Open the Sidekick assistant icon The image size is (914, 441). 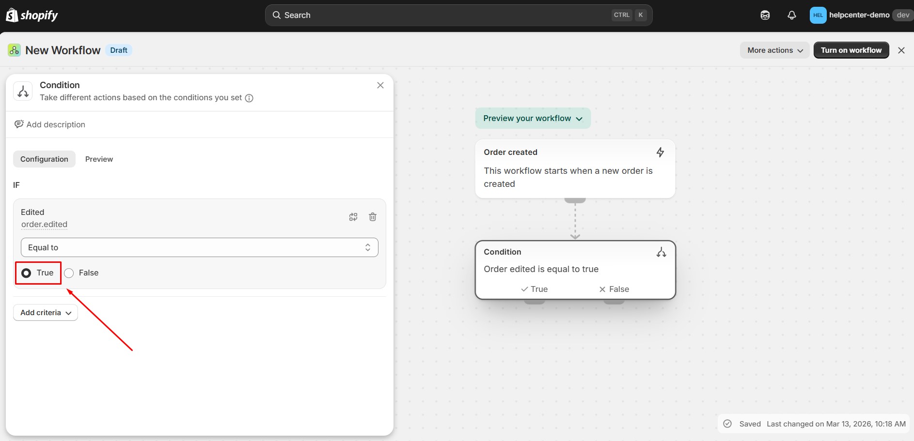click(765, 15)
